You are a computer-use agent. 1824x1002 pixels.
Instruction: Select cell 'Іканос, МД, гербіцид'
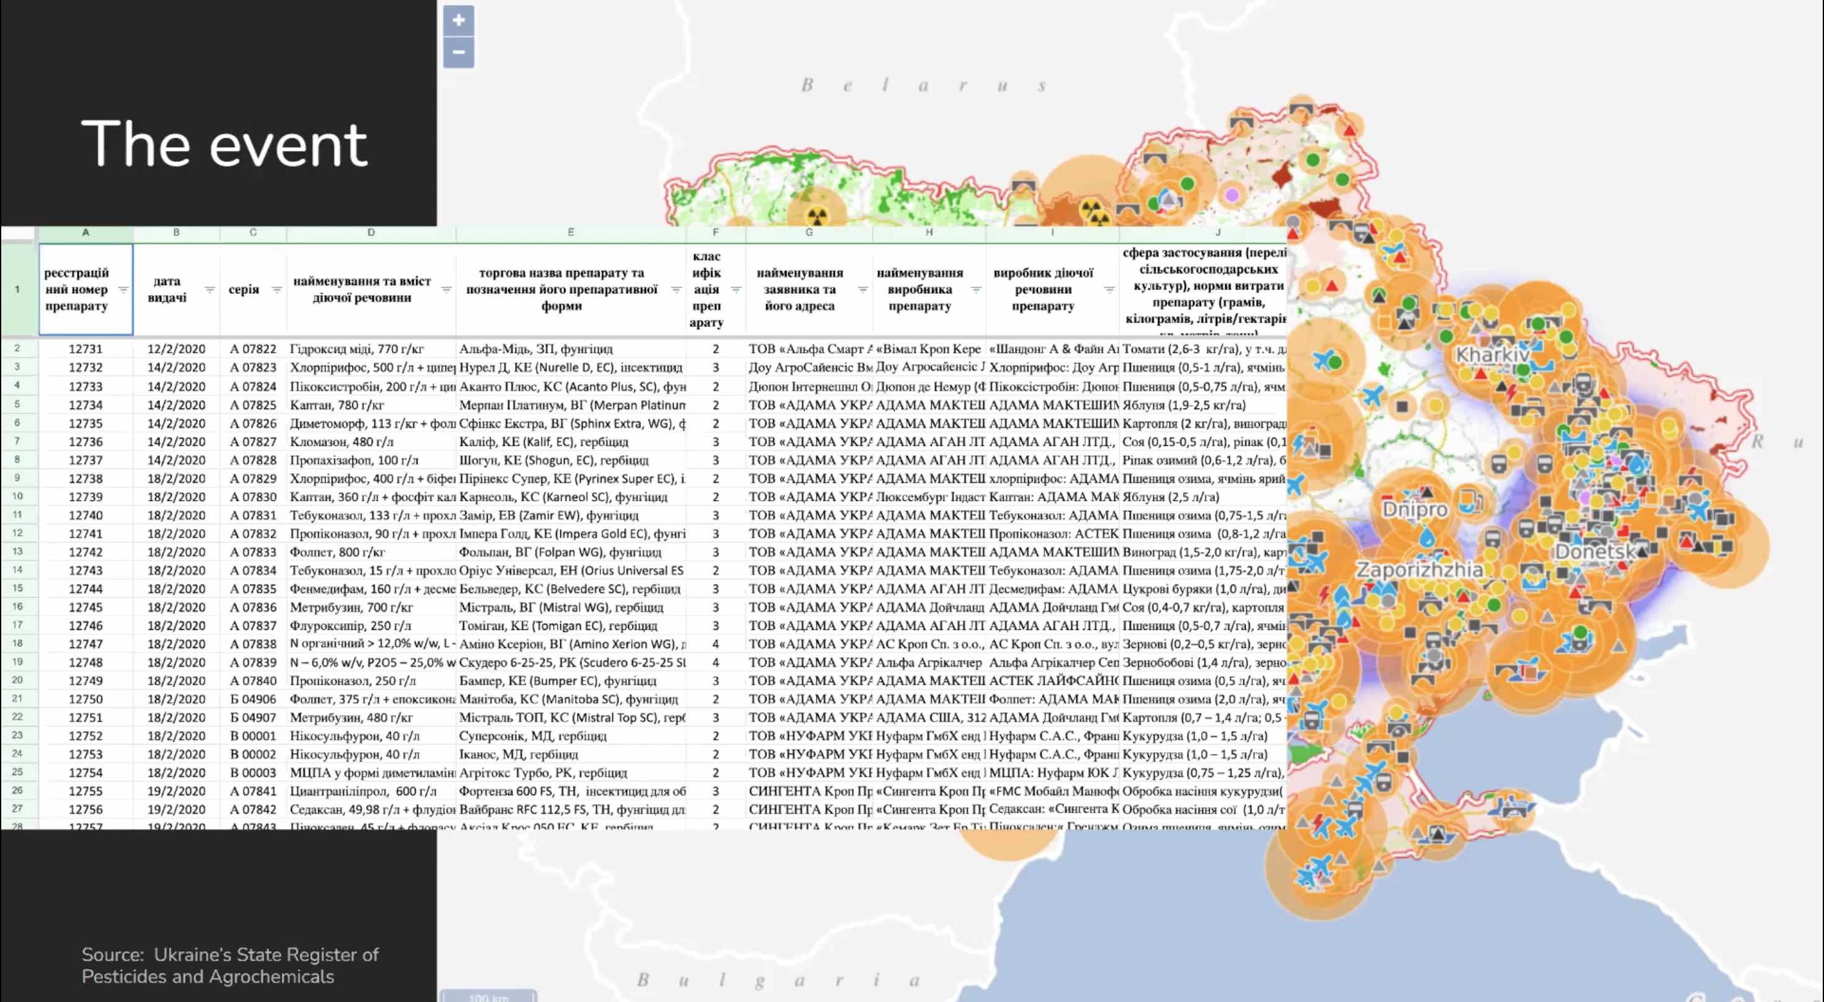pyautogui.click(x=571, y=755)
